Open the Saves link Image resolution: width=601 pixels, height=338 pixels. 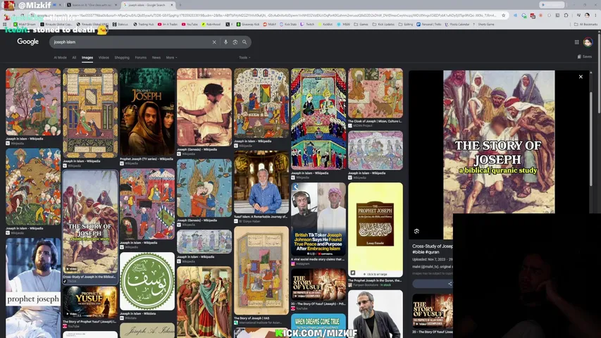point(585,57)
